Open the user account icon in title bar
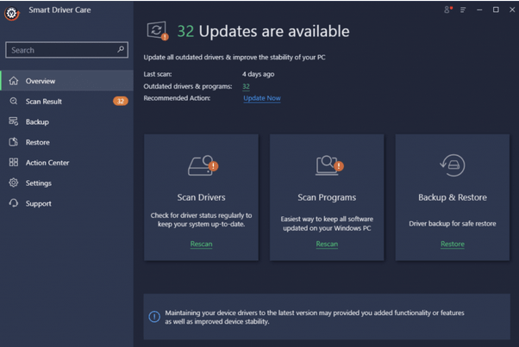 point(447,9)
